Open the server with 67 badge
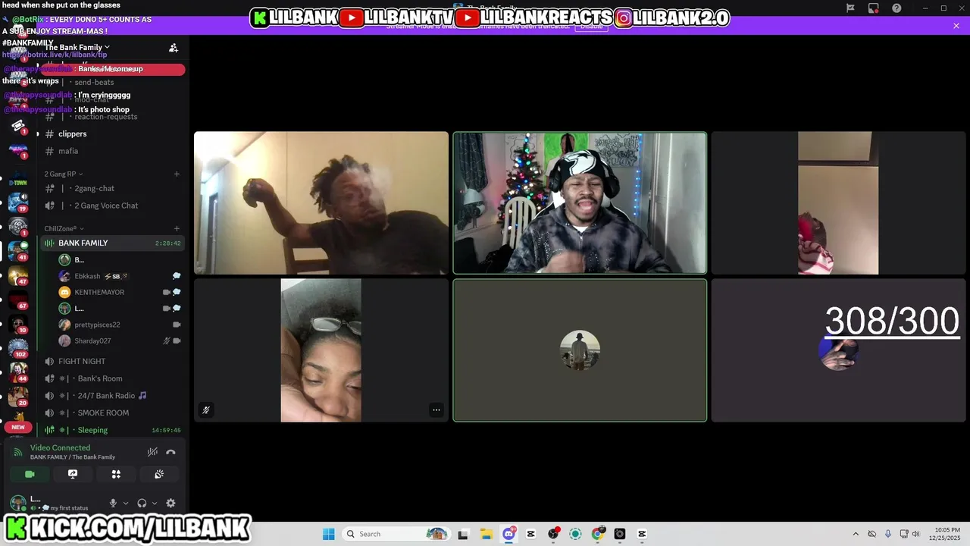Image resolution: width=970 pixels, height=546 pixels. 18,299
